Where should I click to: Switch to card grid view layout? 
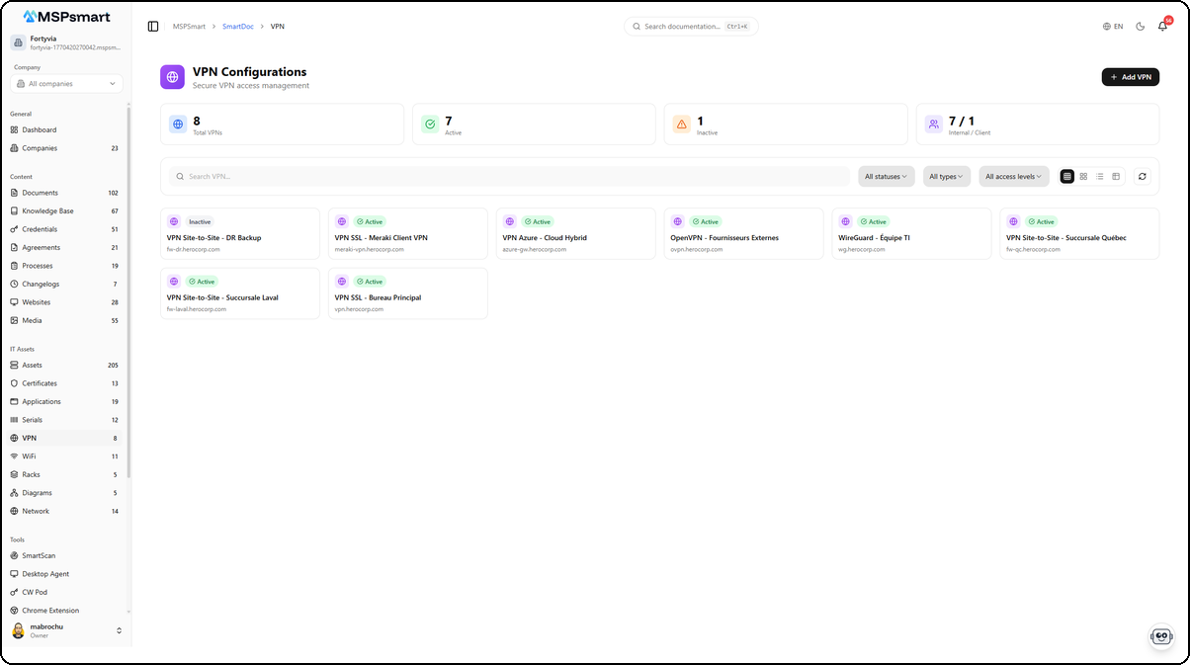pos(1083,175)
